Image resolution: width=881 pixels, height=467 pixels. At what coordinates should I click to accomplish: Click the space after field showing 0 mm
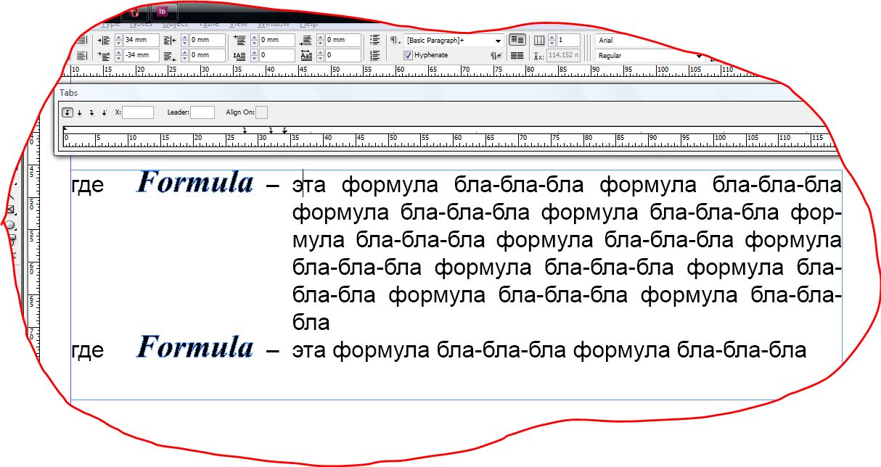point(343,40)
